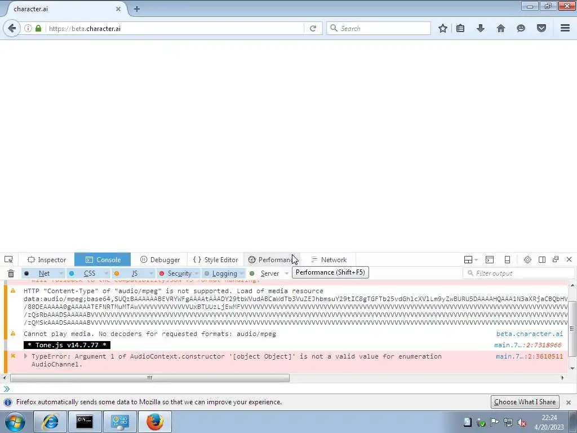Dismiss the Mozilla data notification bar
This screenshot has width=577, height=433.
569,402
